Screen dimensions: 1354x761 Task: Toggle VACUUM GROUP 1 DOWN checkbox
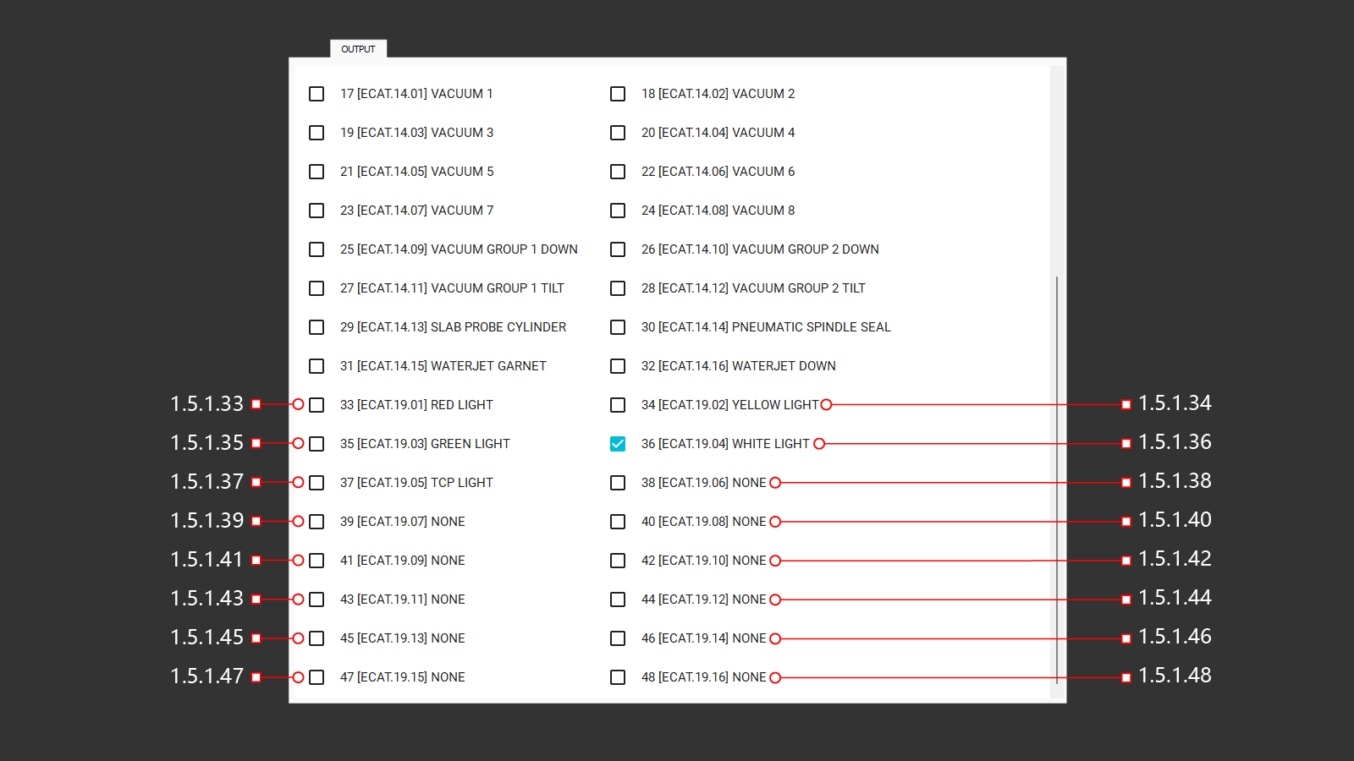[316, 249]
